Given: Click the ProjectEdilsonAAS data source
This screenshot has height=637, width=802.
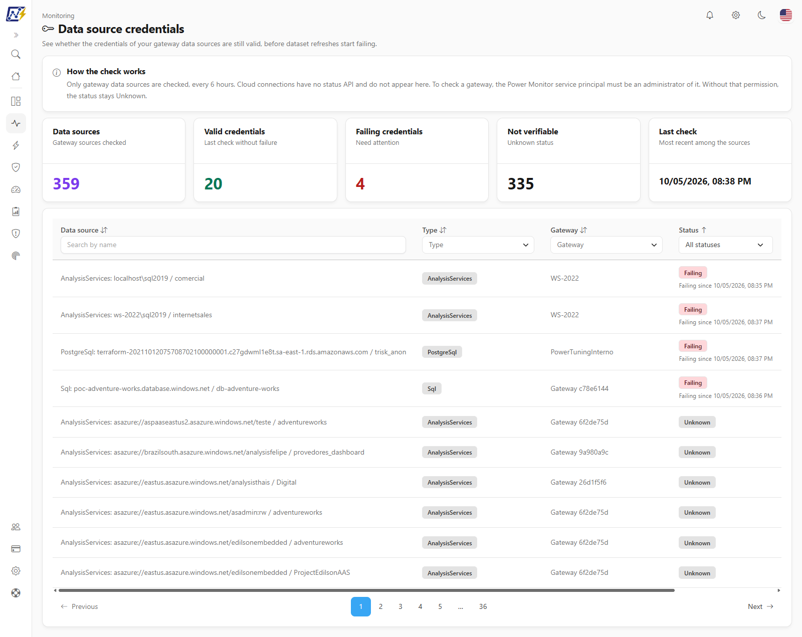Looking at the screenshot, I should 206,572.
